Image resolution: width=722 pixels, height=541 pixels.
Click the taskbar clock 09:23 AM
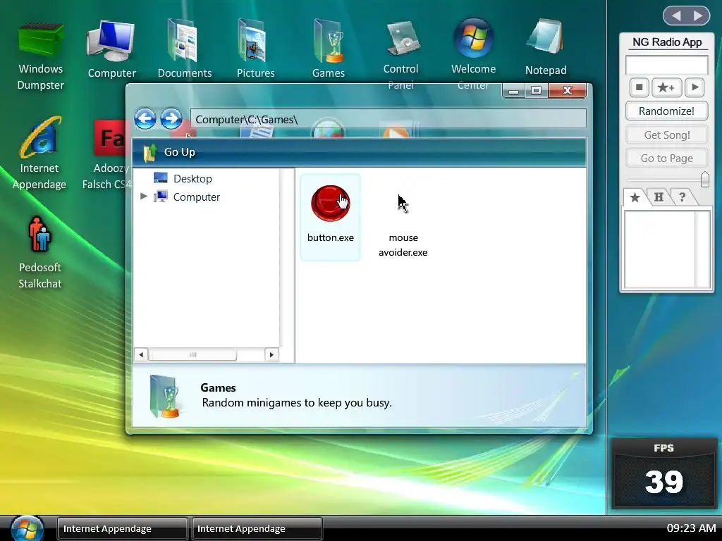[691, 528]
